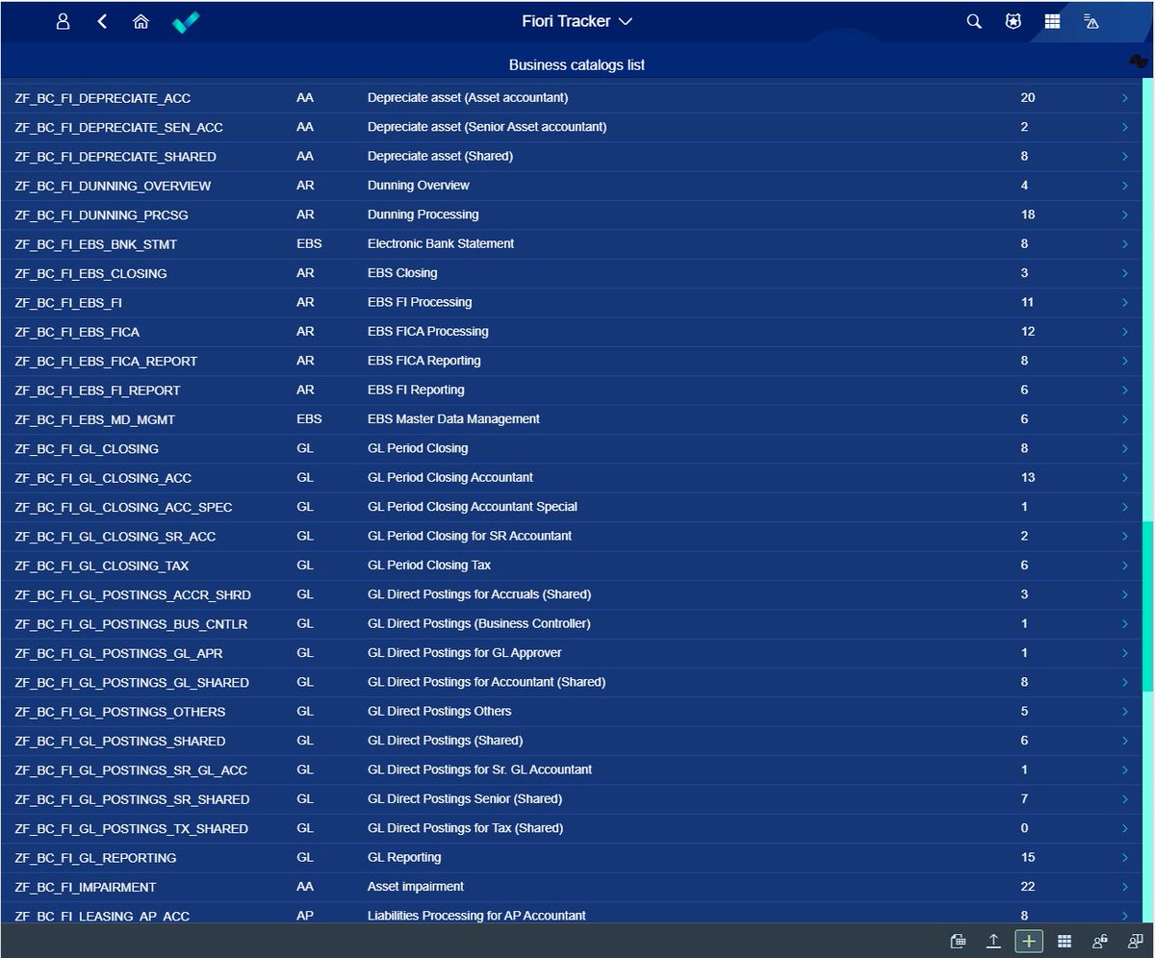Screen dimensions: 1155x958
Task: Select ZF_BC_FI_GL_CLOSING catalog entry
Action: [x=88, y=448]
